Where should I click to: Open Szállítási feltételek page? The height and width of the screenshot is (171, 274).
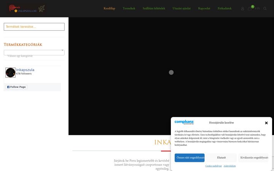(154, 8)
